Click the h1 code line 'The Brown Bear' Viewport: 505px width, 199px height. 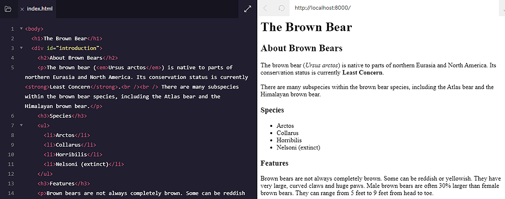tap(67, 38)
